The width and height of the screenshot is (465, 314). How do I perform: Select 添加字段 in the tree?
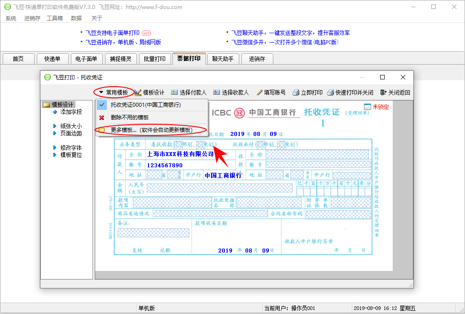click(71, 112)
